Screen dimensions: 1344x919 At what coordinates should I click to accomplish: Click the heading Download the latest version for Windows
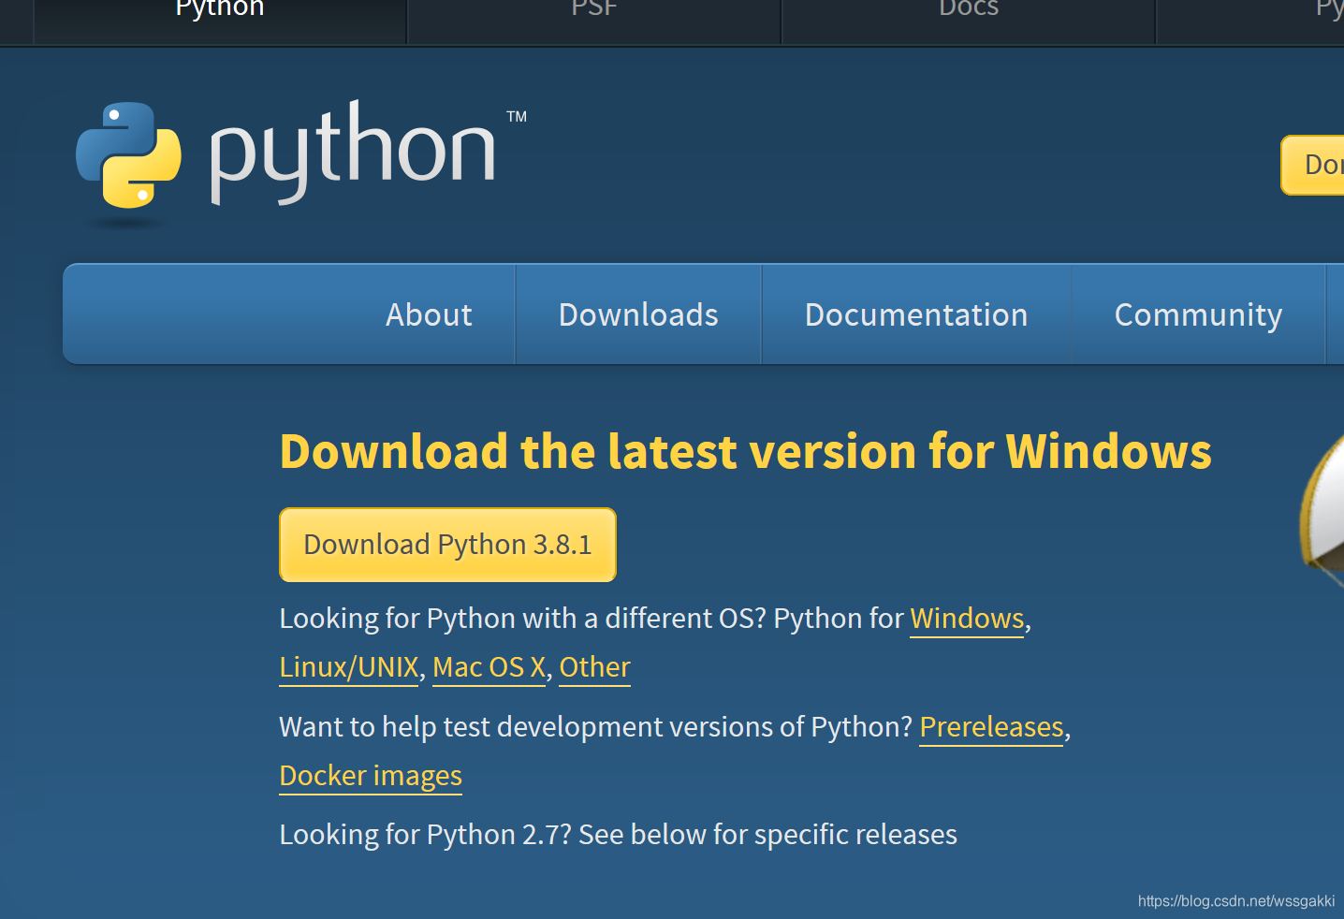coord(745,451)
